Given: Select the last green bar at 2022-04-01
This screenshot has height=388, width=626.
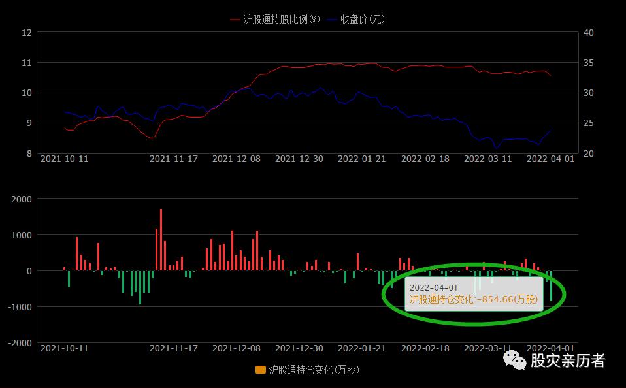Looking at the screenshot, I should (x=551, y=285).
